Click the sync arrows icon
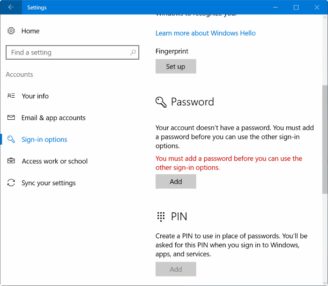The height and width of the screenshot is (286, 328). pos(11,183)
